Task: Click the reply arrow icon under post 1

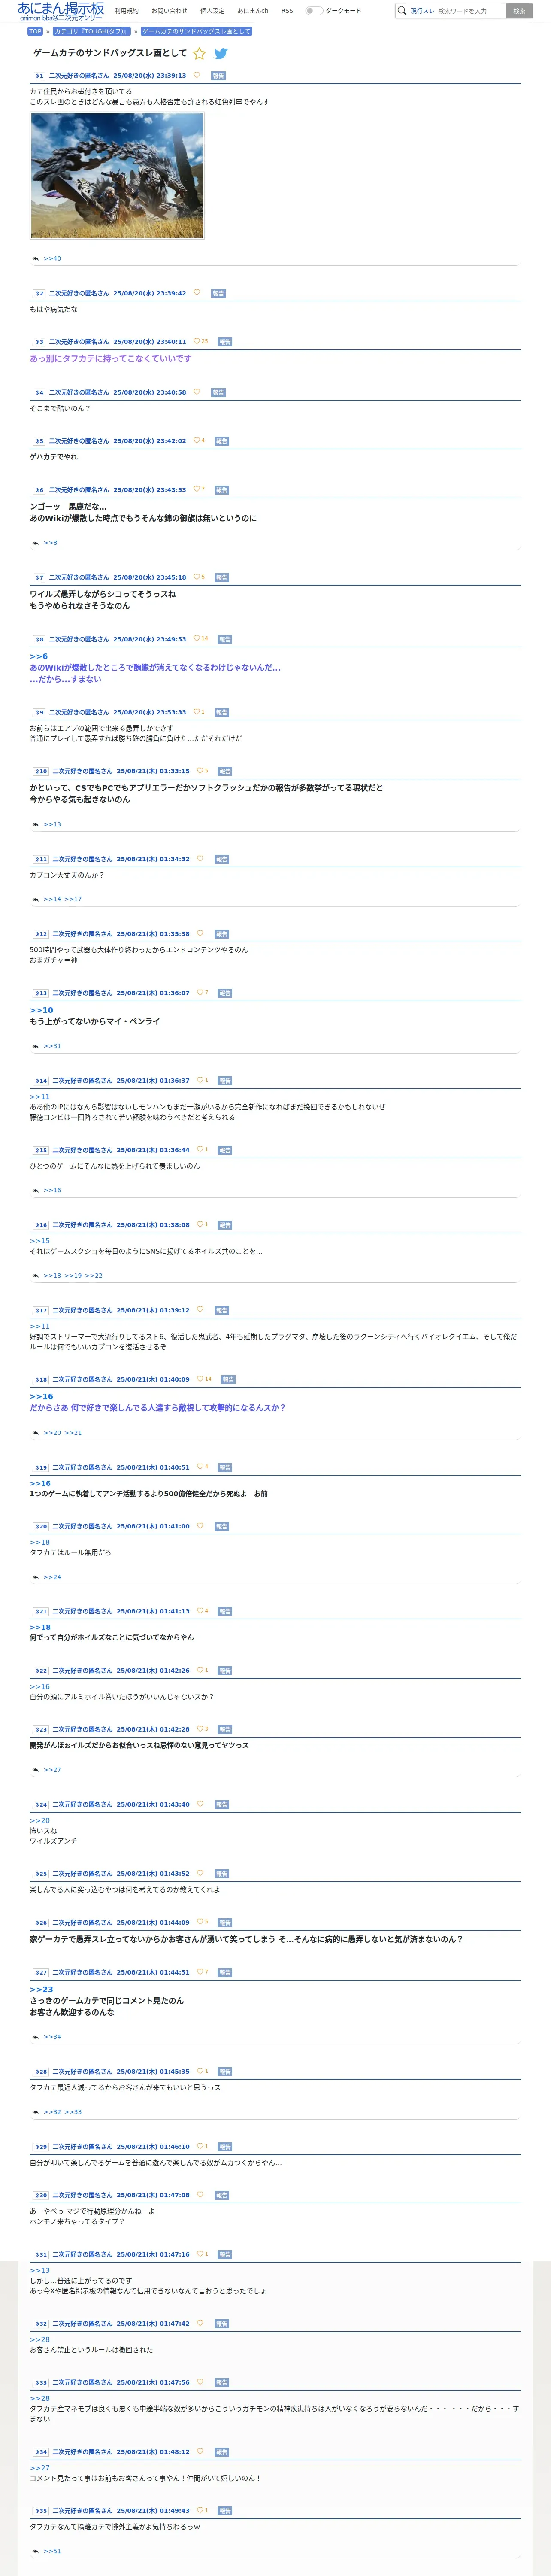Action: pos(36,259)
